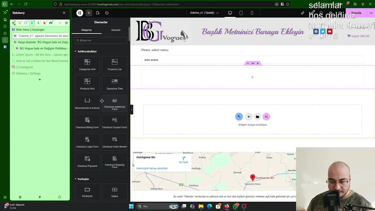Open publish options arrow next to Yayınla

(371, 13)
